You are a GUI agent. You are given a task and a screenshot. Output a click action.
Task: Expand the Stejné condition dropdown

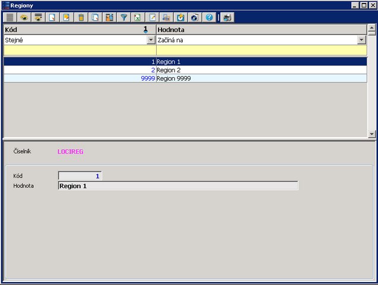pos(151,40)
